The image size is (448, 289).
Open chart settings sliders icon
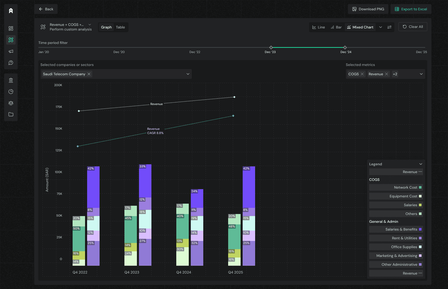(x=389, y=27)
